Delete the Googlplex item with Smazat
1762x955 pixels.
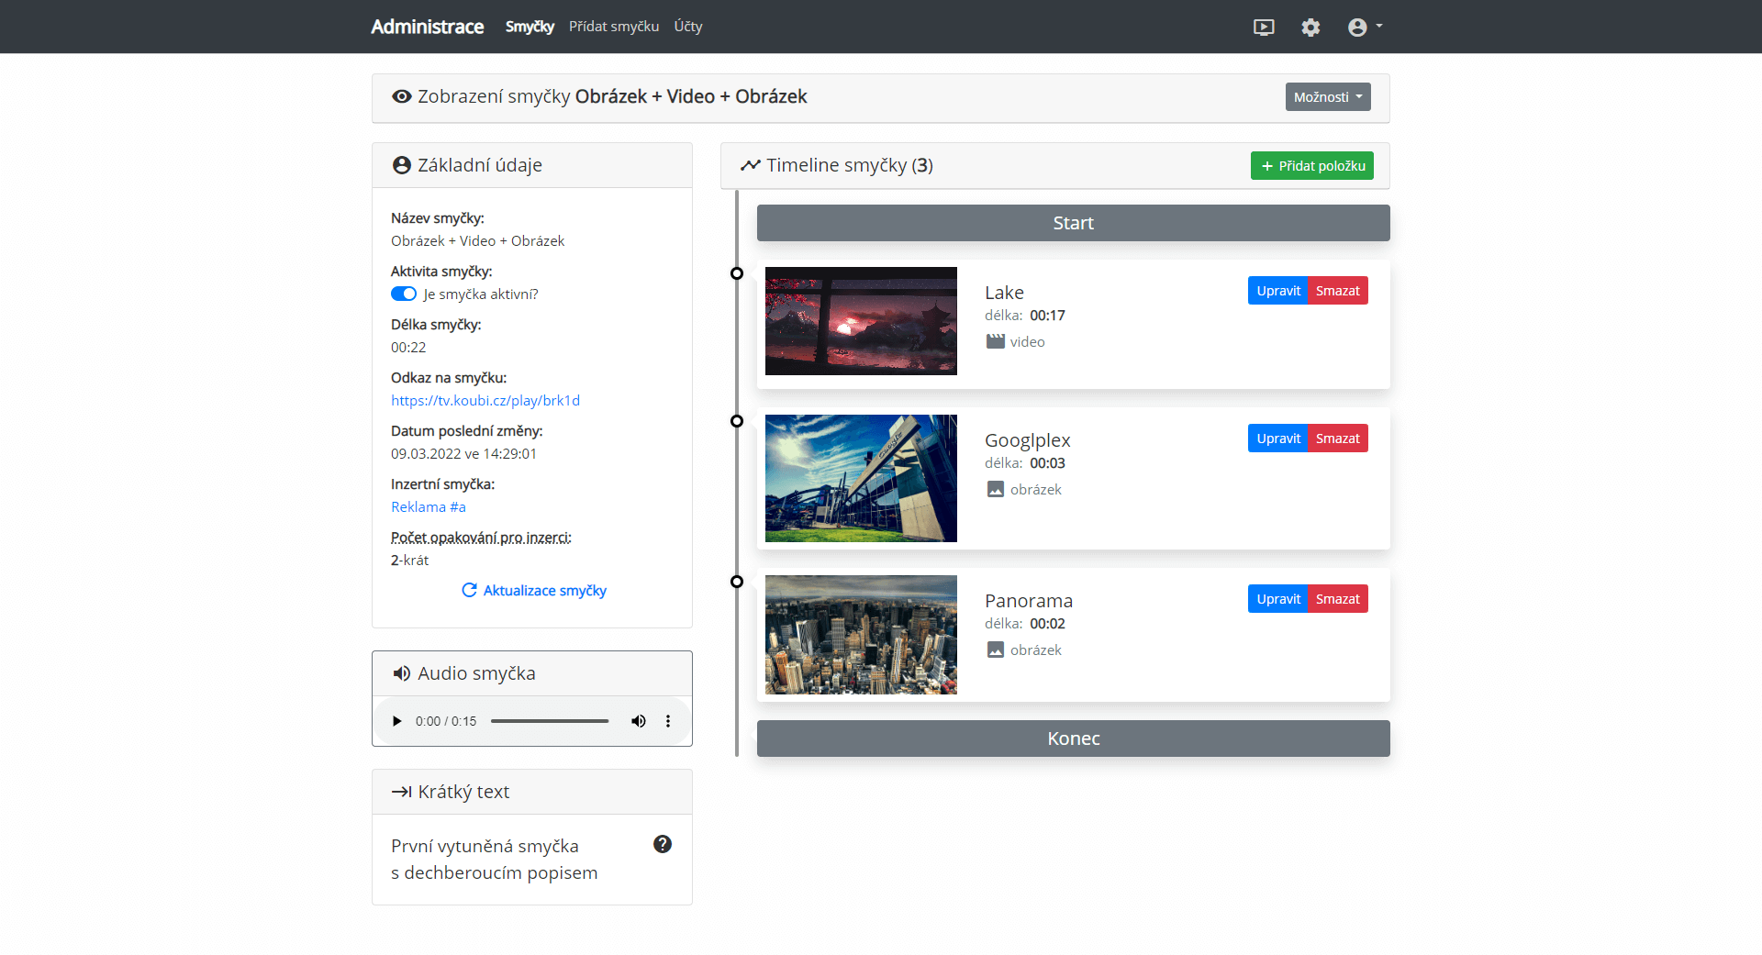[x=1337, y=439]
